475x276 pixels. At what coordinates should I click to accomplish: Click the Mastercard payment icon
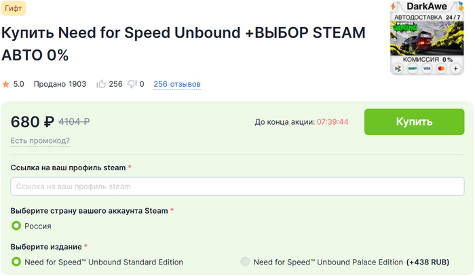coord(441,68)
